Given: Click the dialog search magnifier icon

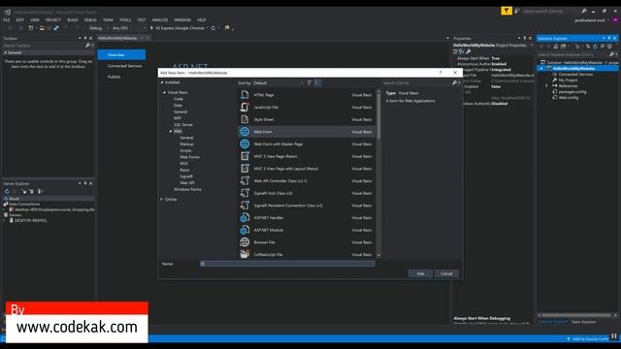Looking at the screenshot, I should 454,82.
